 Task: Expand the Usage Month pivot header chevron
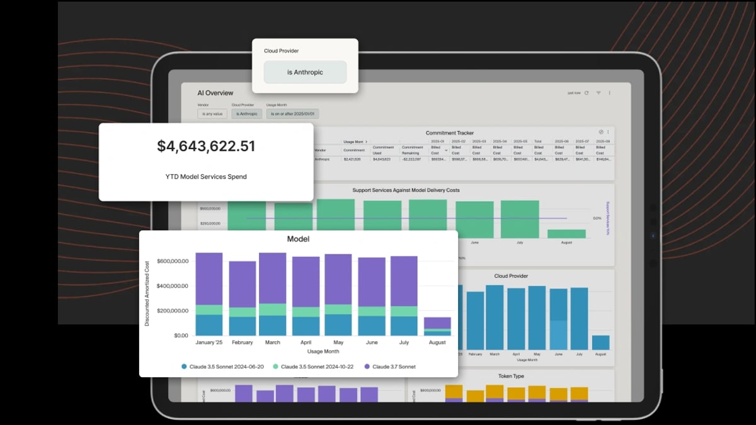coord(366,142)
